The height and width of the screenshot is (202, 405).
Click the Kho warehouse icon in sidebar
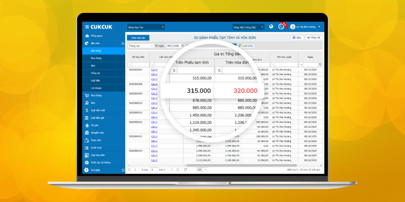[x=87, y=103]
